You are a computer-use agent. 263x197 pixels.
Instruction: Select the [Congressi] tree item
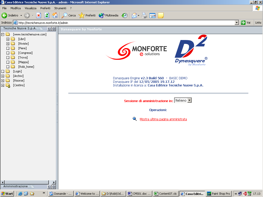25,53
